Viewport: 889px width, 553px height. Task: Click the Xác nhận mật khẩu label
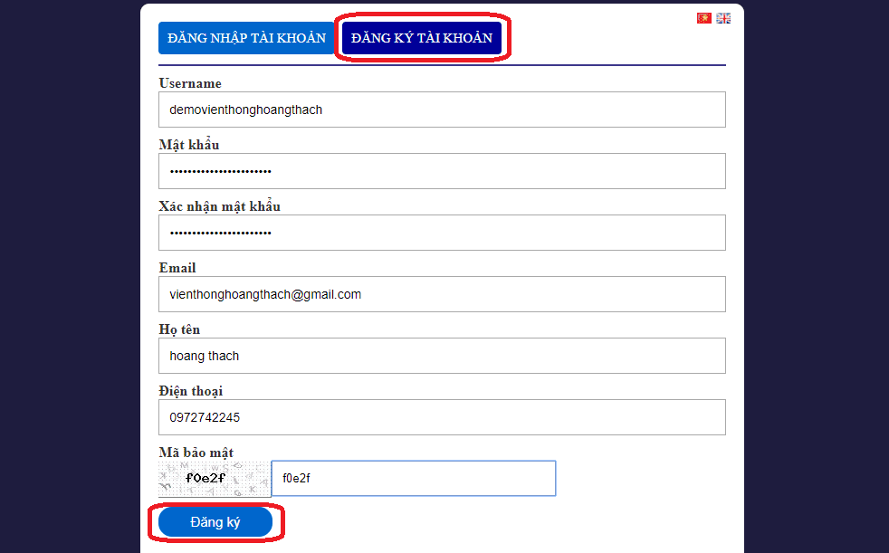click(219, 206)
